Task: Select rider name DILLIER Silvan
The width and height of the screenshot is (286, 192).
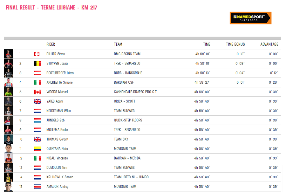Action: 56,54
